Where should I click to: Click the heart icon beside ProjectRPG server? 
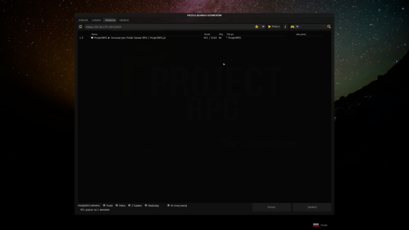[92, 38]
